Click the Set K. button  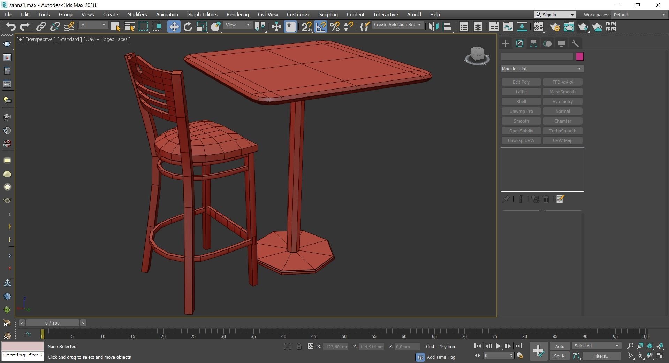560,356
